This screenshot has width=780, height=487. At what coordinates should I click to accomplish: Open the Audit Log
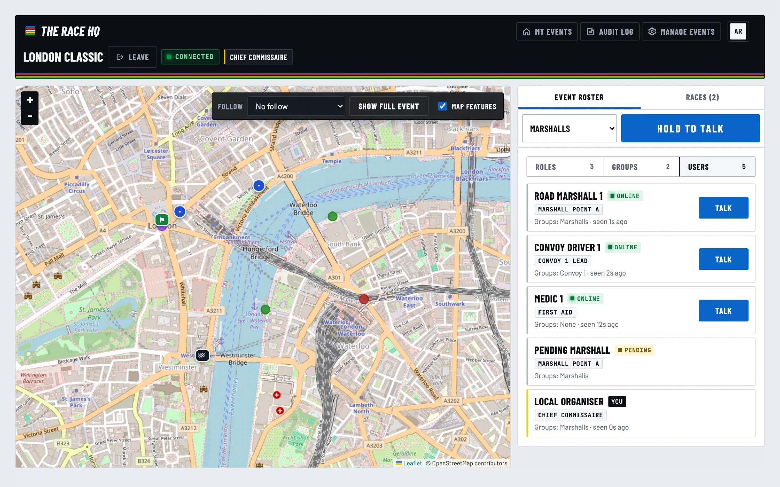610,32
